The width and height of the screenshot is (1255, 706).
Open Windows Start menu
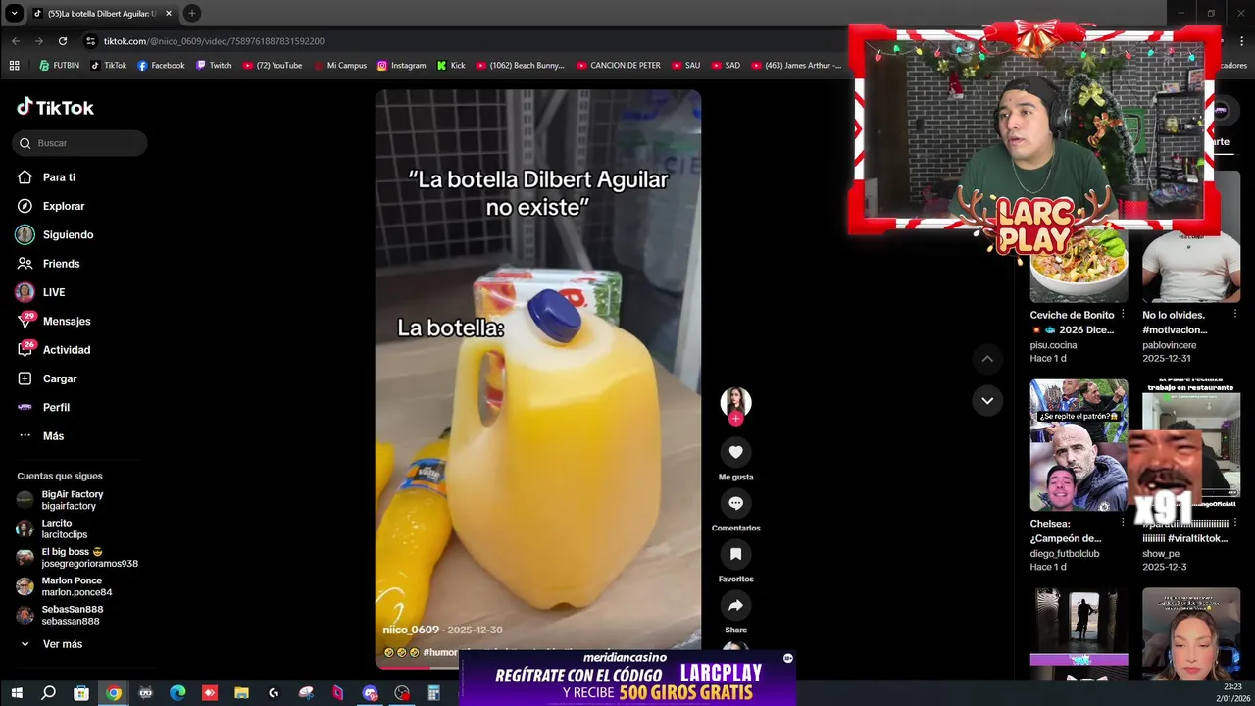pyautogui.click(x=17, y=693)
